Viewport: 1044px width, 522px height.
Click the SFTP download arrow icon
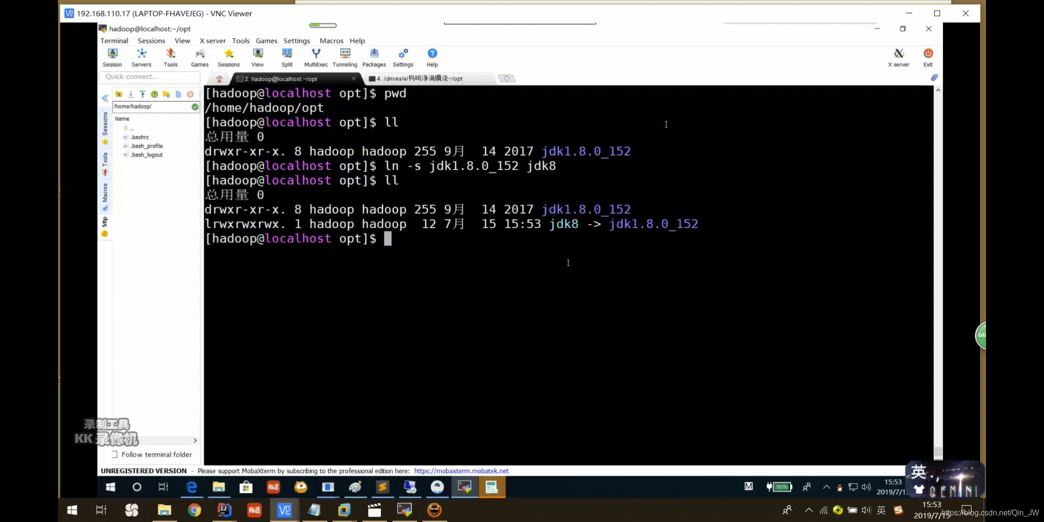coord(130,94)
